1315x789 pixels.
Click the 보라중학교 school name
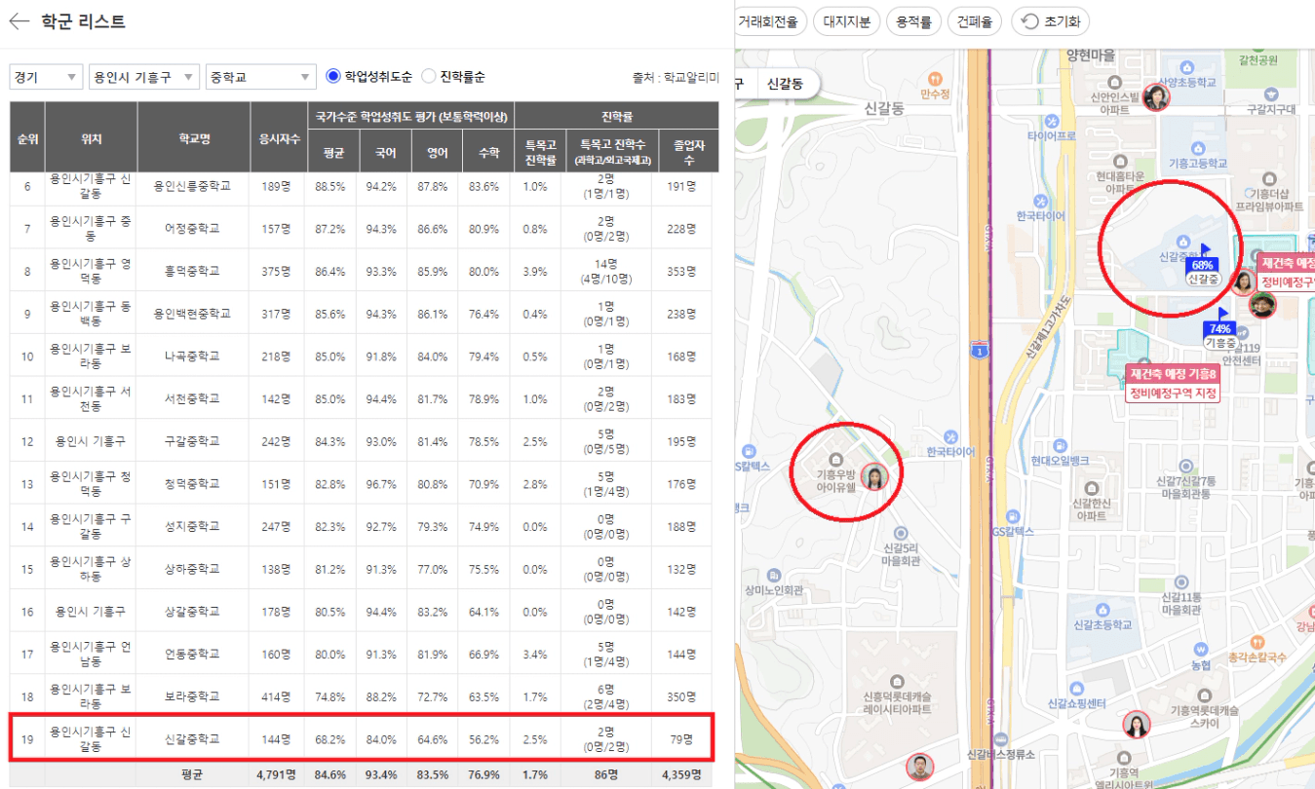tap(192, 696)
